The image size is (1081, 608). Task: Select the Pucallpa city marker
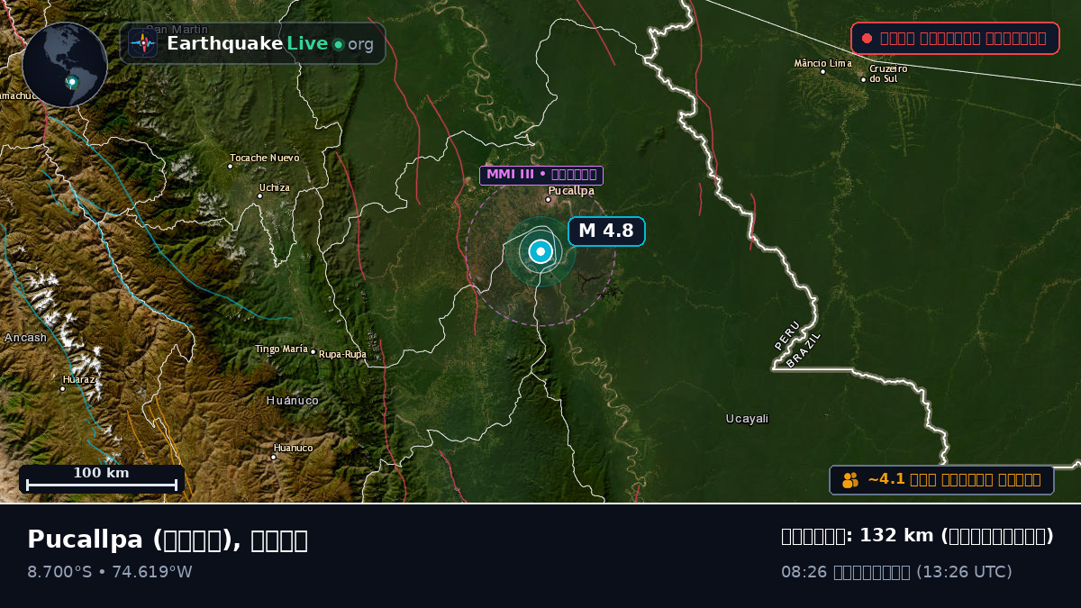[548, 199]
